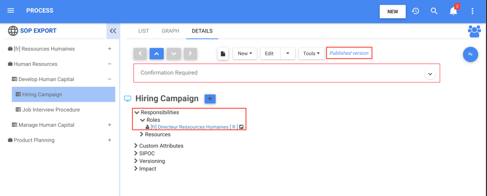The height and width of the screenshot is (196, 487).
Task: Expand the Confirmation Required panel
Action: tap(430, 73)
